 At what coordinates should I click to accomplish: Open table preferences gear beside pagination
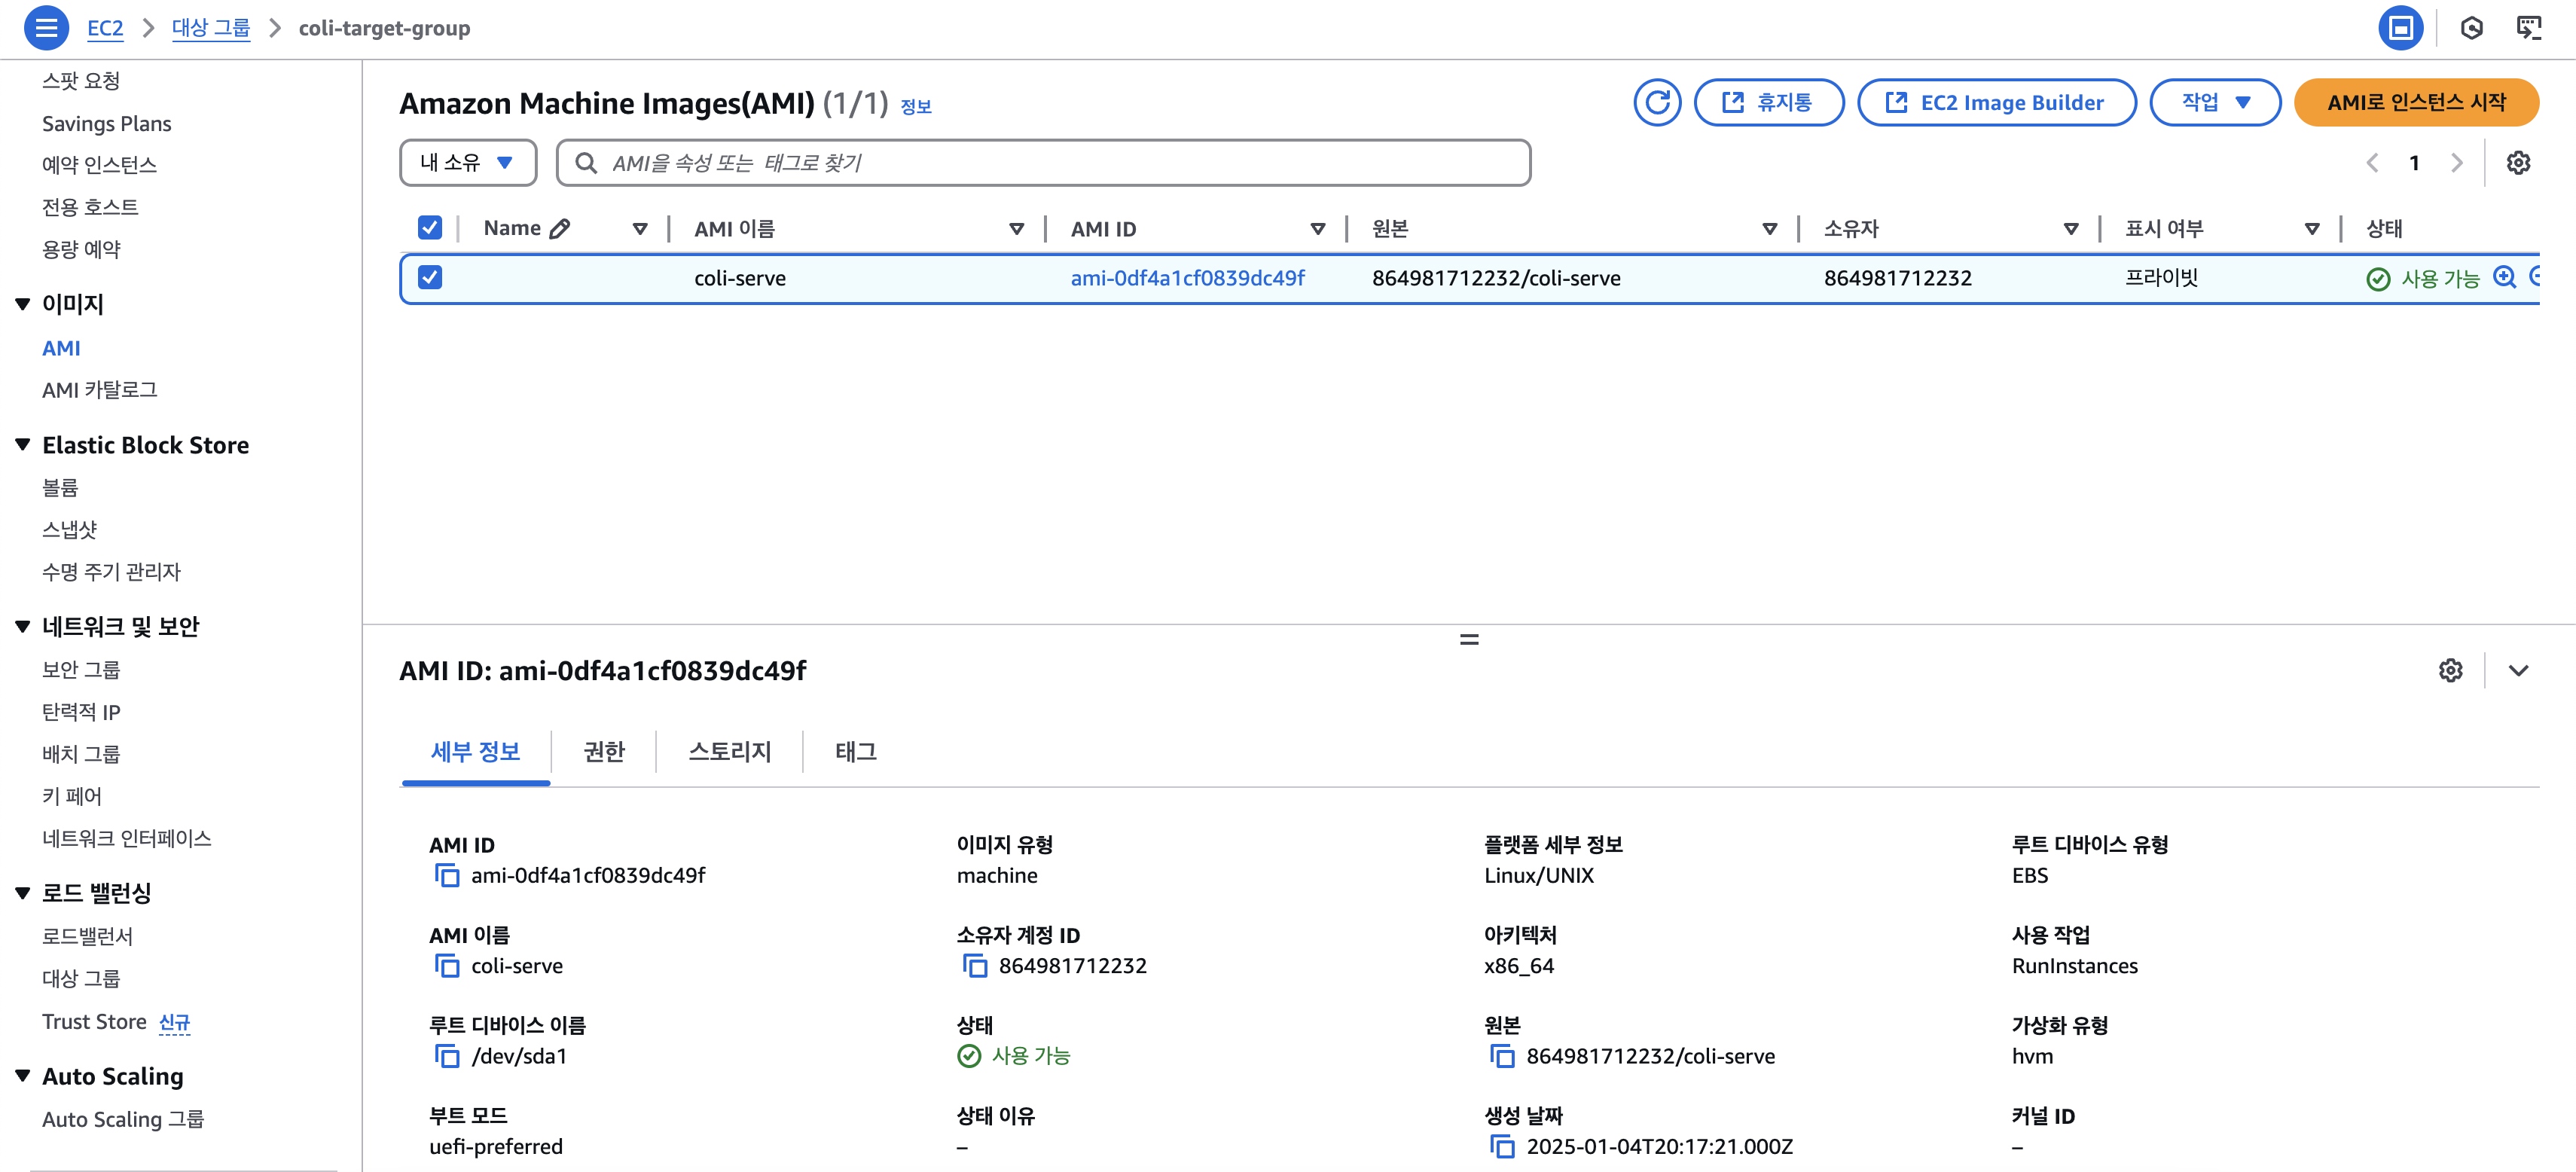coord(2518,162)
